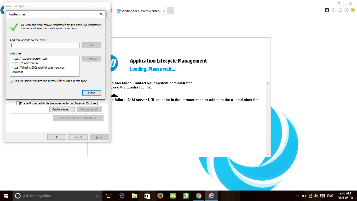Expand hidden icons with the tray chevron
The image size is (357, 201).
pyautogui.click(x=297, y=196)
